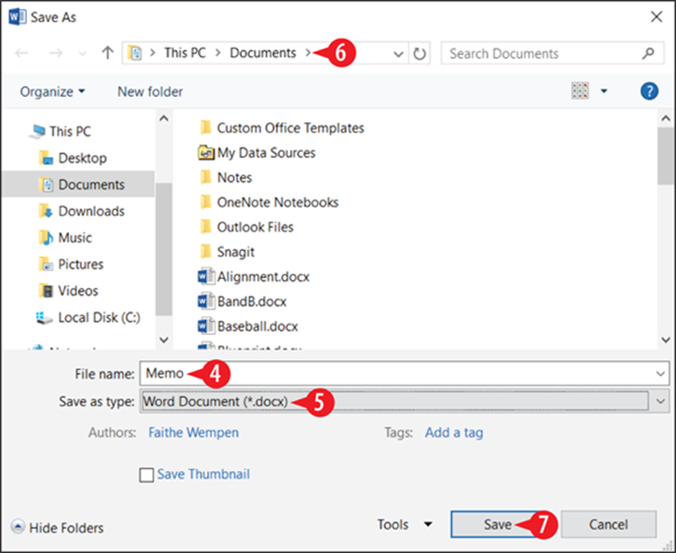Open Help with the question mark icon

pyautogui.click(x=649, y=91)
